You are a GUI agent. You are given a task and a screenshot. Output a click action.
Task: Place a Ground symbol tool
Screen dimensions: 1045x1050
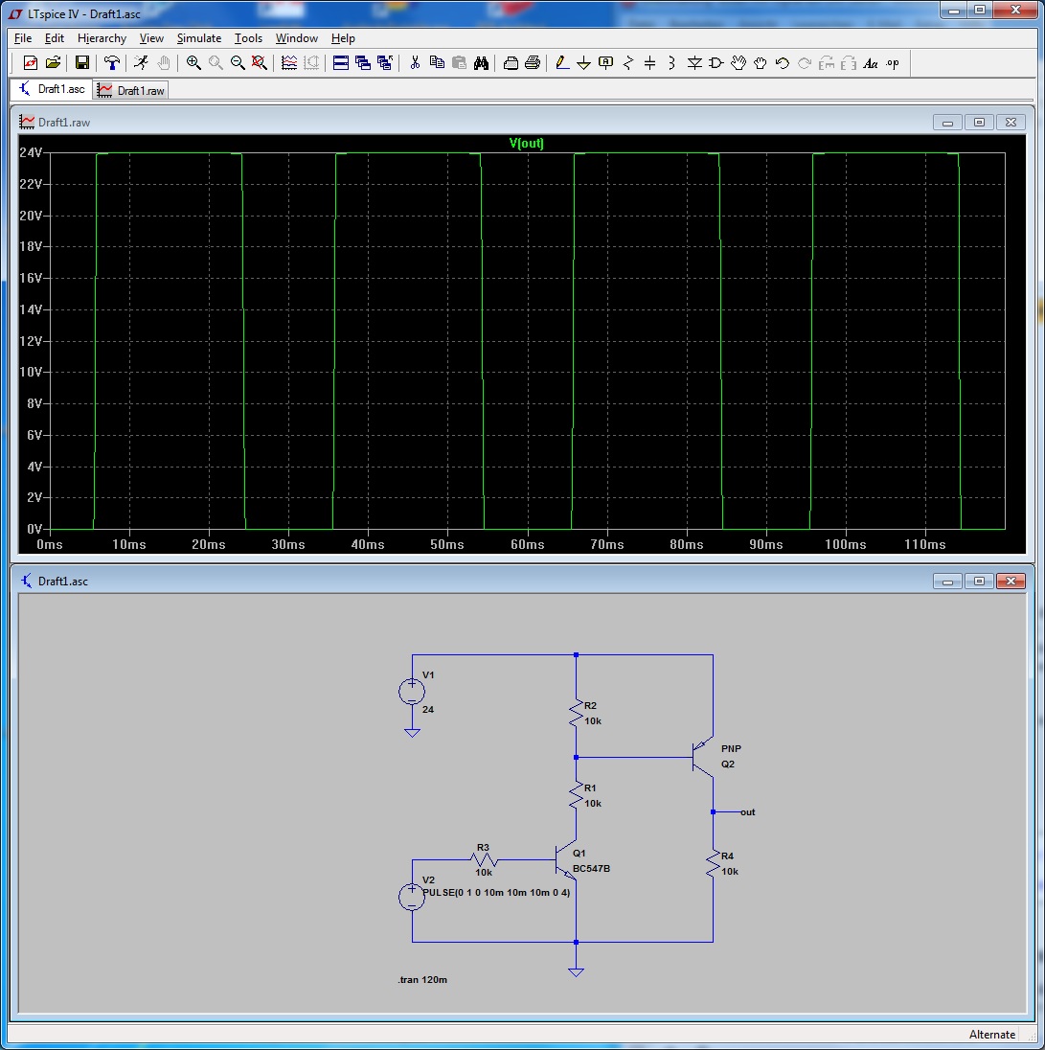pyautogui.click(x=583, y=63)
